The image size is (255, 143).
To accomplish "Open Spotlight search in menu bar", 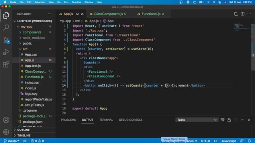I will (214, 2).
